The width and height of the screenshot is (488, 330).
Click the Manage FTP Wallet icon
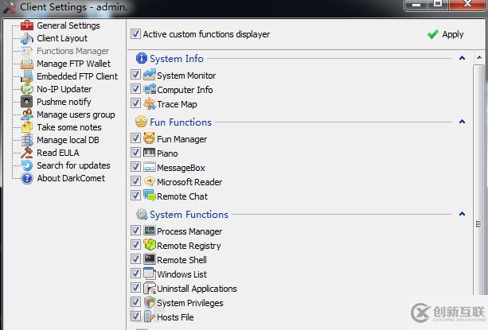[27, 64]
